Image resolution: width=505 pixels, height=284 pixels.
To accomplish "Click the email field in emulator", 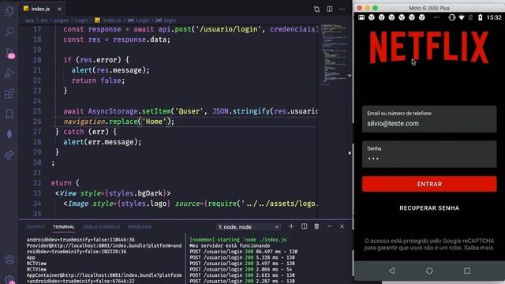I will click(429, 119).
